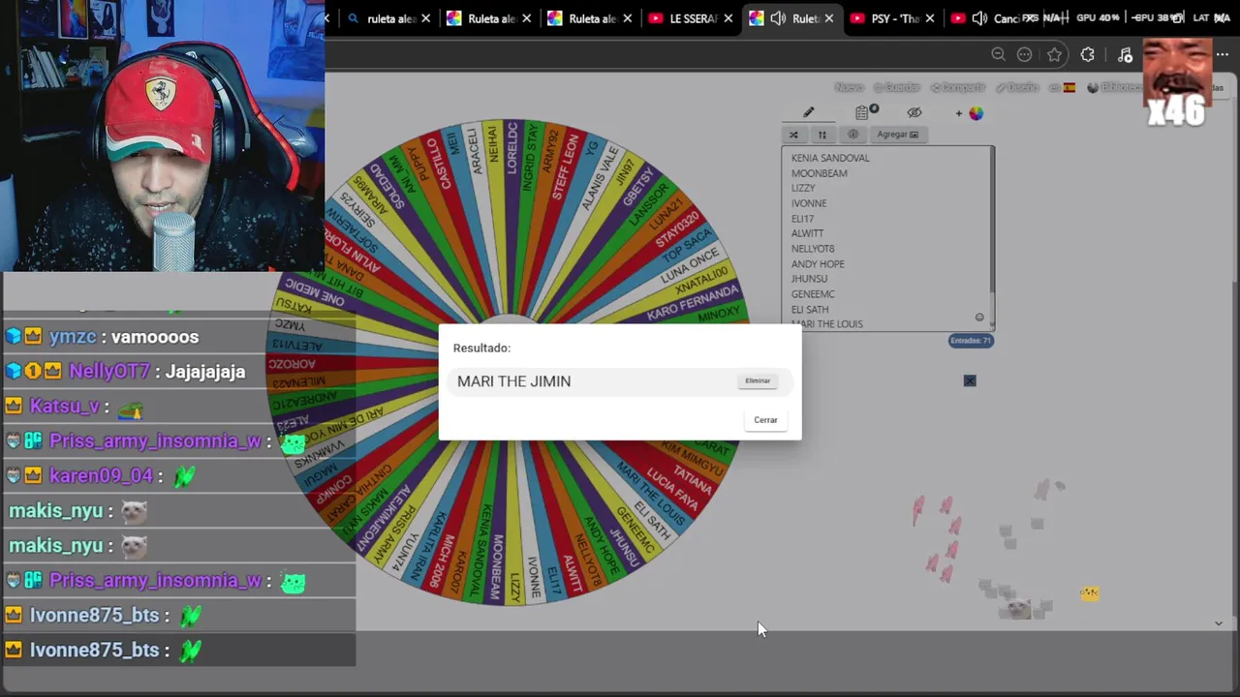Close the PSY - 'Tha tab
The width and height of the screenshot is (1240, 697).
click(930, 18)
